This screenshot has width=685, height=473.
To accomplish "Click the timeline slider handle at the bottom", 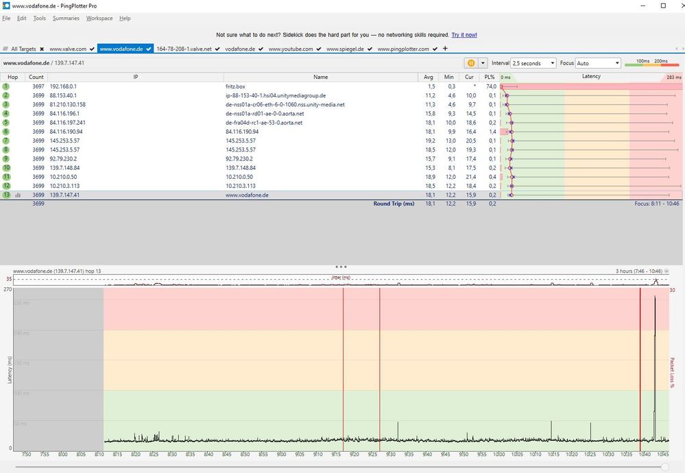I will point(664,467).
